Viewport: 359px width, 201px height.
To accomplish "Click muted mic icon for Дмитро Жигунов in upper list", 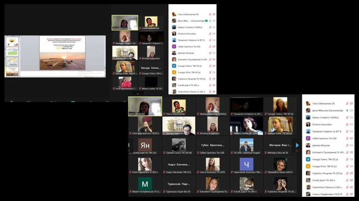I will (x=210, y=53).
